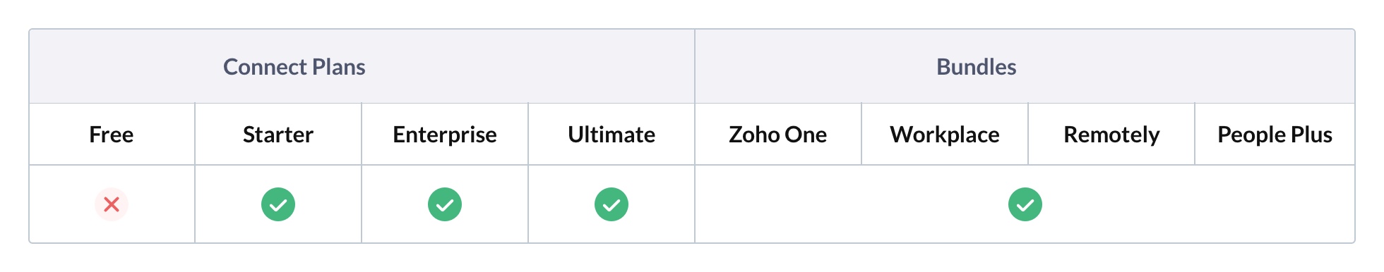Select the Ultimate column heading

click(612, 135)
